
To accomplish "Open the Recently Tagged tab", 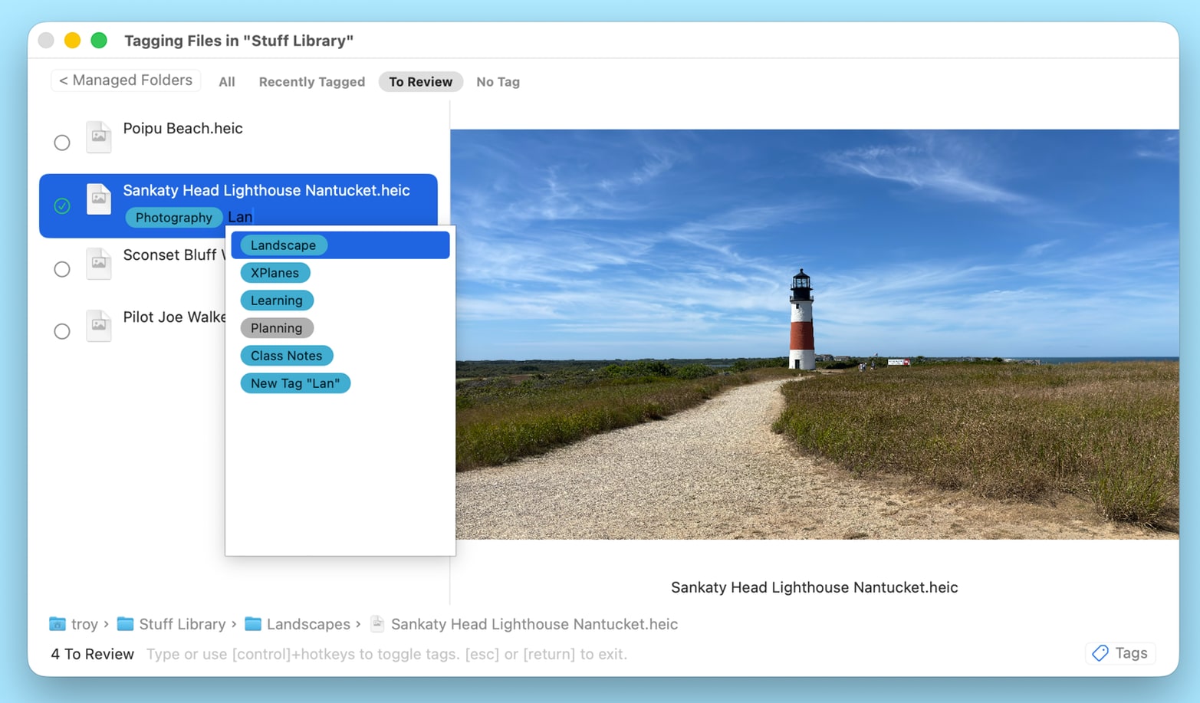I will point(311,81).
